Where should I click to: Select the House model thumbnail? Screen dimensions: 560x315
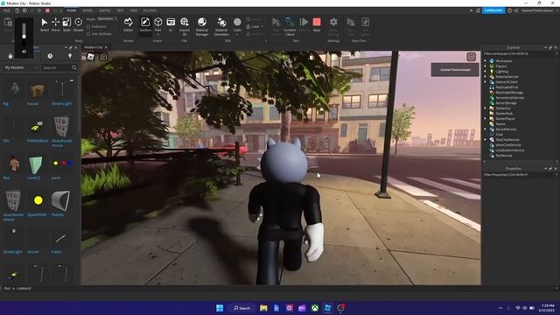coord(37,91)
